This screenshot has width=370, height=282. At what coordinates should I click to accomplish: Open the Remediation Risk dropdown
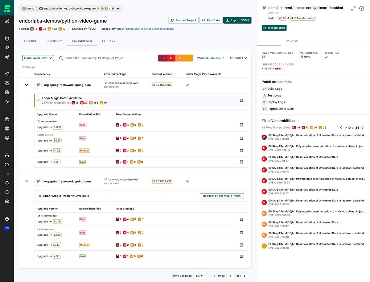[x=210, y=58]
